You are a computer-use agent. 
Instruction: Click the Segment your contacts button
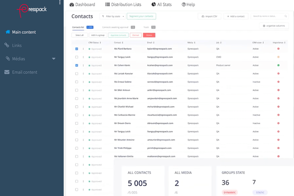(141, 16)
